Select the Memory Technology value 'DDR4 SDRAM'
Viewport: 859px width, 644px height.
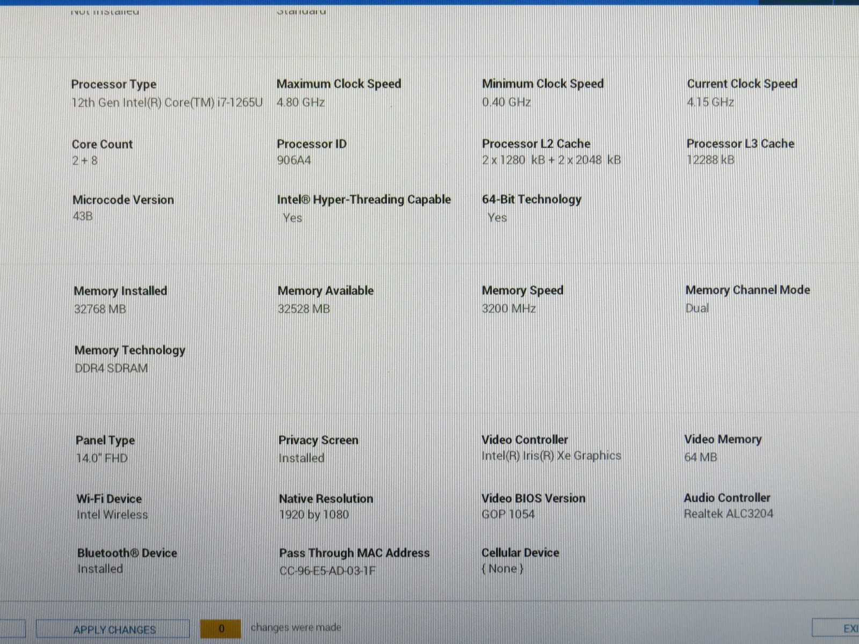[x=111, y=369]
